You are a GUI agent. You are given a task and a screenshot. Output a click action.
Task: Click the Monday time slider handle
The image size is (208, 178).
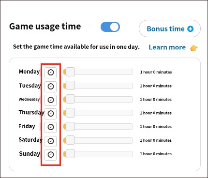pyautogui.click(x=70, y=72)
